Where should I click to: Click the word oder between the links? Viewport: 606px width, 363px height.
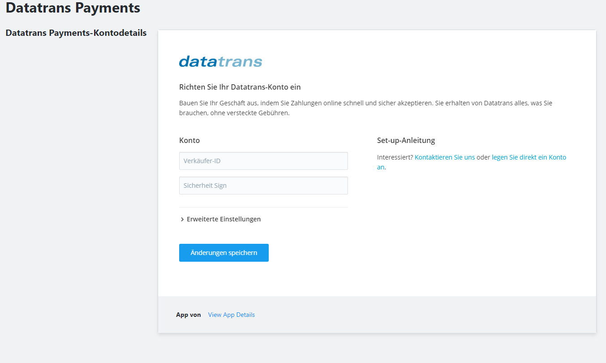(483, 157)
